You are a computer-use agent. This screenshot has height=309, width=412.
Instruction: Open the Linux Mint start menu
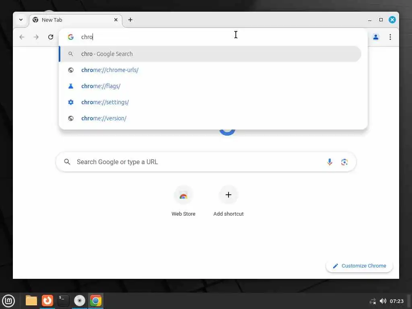tap(8, 301)
